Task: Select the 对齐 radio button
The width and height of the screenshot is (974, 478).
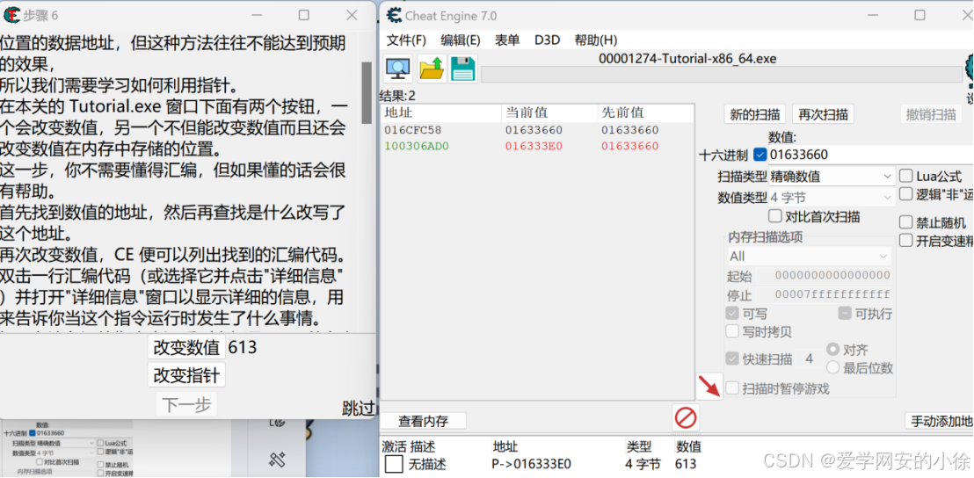Action: tap(832, 349)
